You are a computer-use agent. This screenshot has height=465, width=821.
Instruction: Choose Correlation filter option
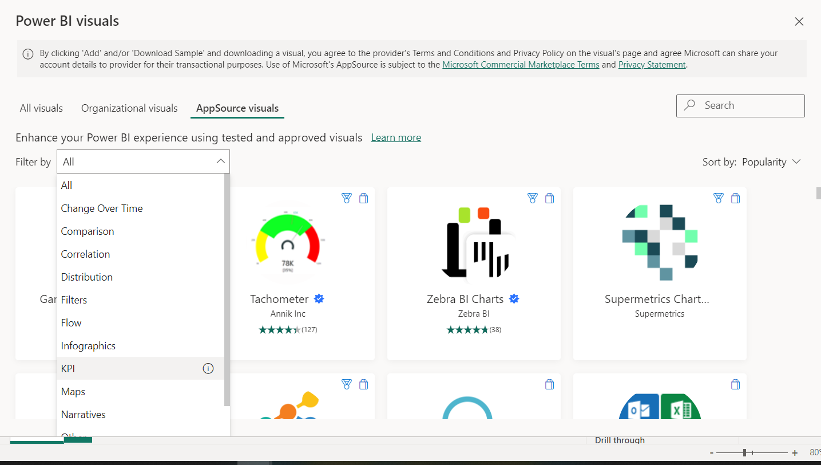[x=140, y=254]
